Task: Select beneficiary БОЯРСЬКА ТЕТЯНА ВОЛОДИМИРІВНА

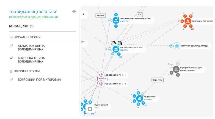Action: click(x=31, y=60)
